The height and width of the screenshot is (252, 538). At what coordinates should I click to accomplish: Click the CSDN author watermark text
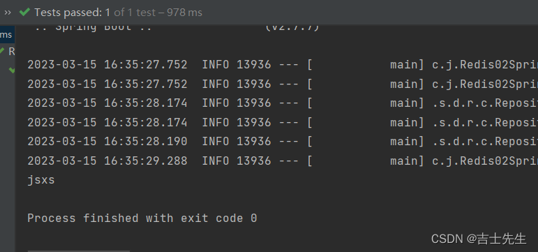coord(479,238)
